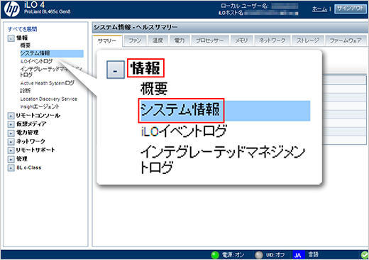
Task: Expand the 電力管理 section
Action: 11,133
